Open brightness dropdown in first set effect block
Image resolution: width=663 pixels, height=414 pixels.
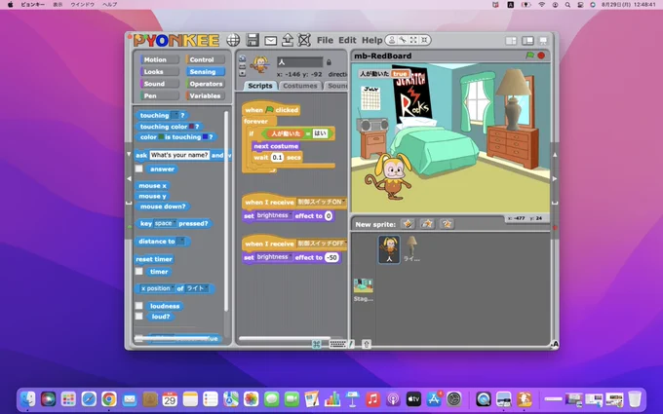274,215
